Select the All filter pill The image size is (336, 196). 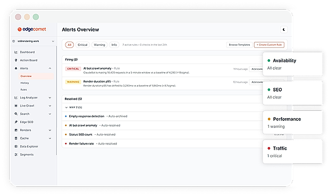(70, 45)
